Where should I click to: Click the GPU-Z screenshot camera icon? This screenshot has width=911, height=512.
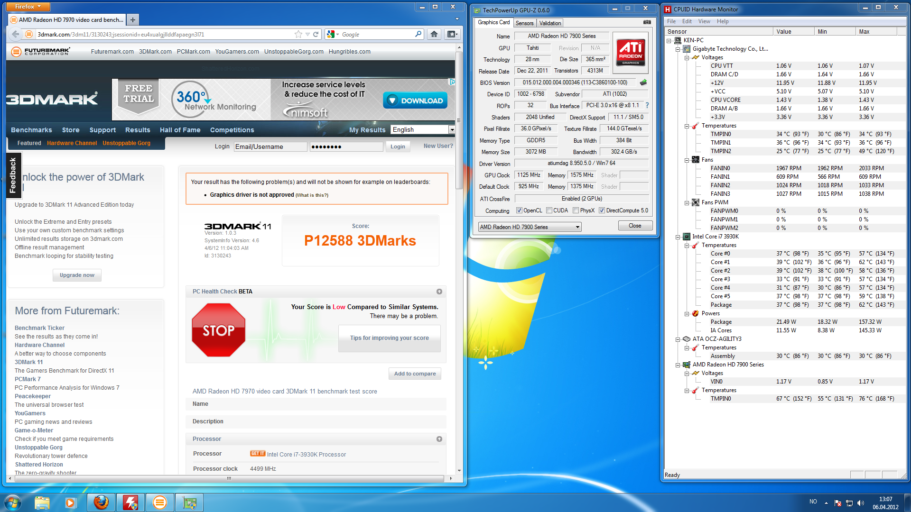647,22
